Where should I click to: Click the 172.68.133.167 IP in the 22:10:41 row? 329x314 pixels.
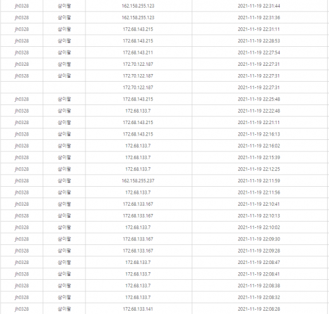pyautogui.click(x=138, y=204)
